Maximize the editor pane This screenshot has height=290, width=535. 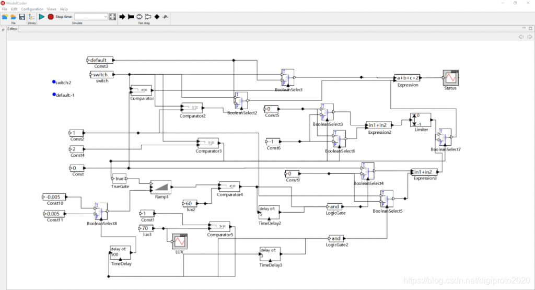(531, 28)
